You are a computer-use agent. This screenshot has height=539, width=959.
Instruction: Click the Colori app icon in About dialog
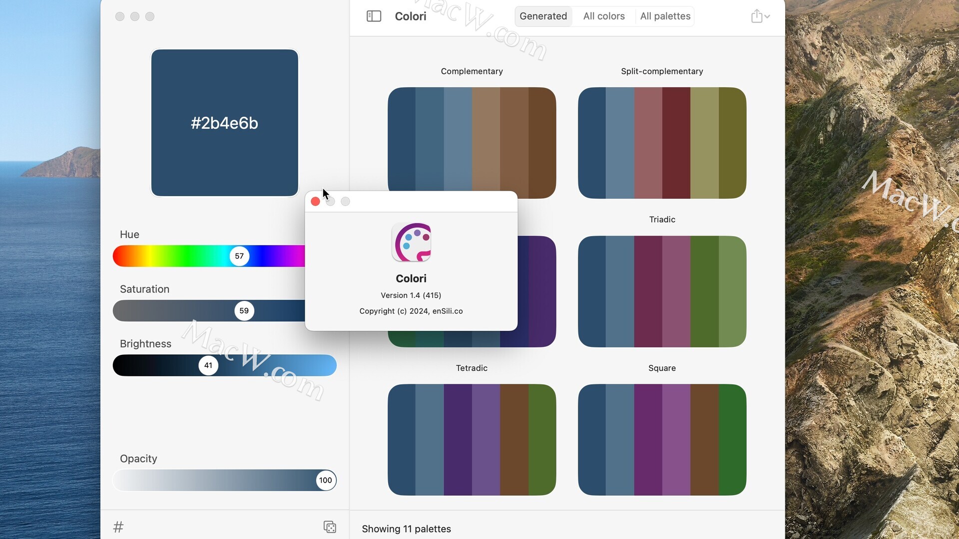pyautogui.click(x=412, y=243)
